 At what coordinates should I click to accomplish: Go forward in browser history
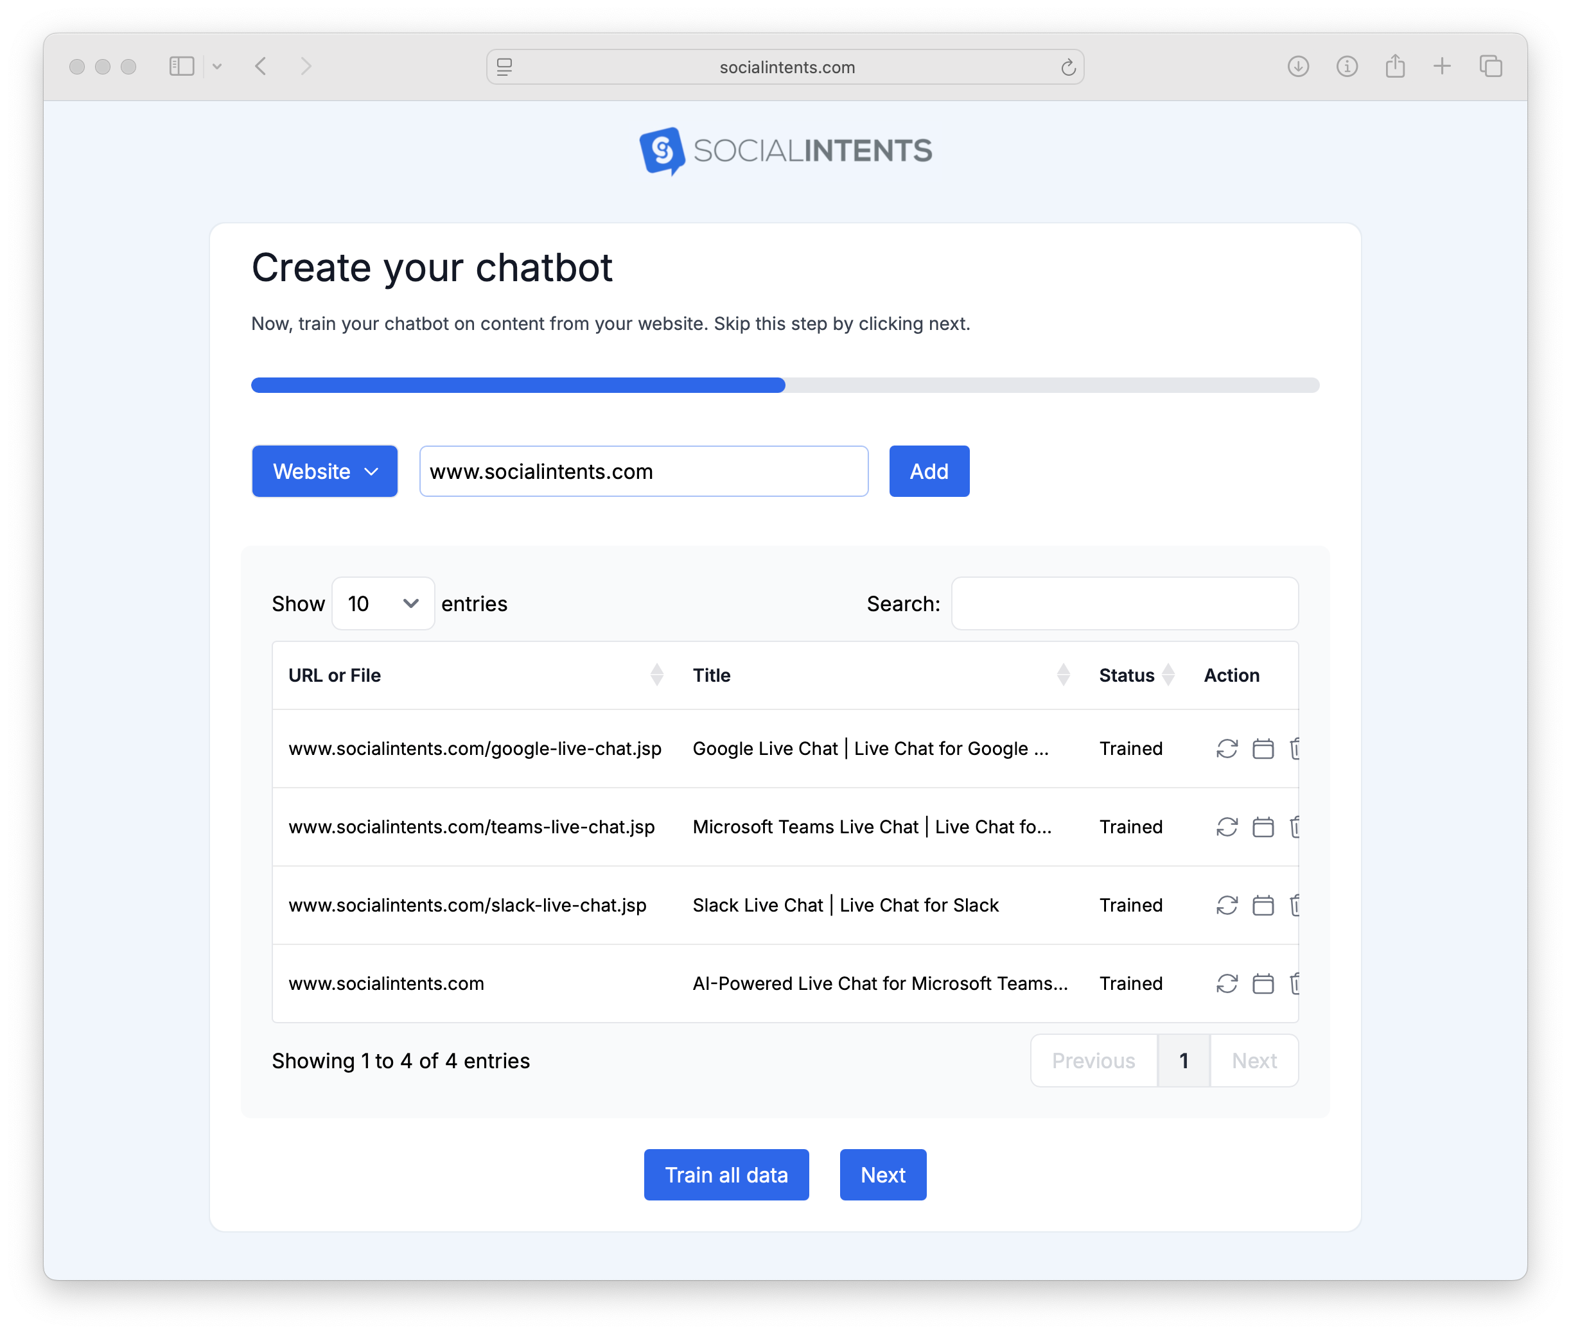(306, 67)
